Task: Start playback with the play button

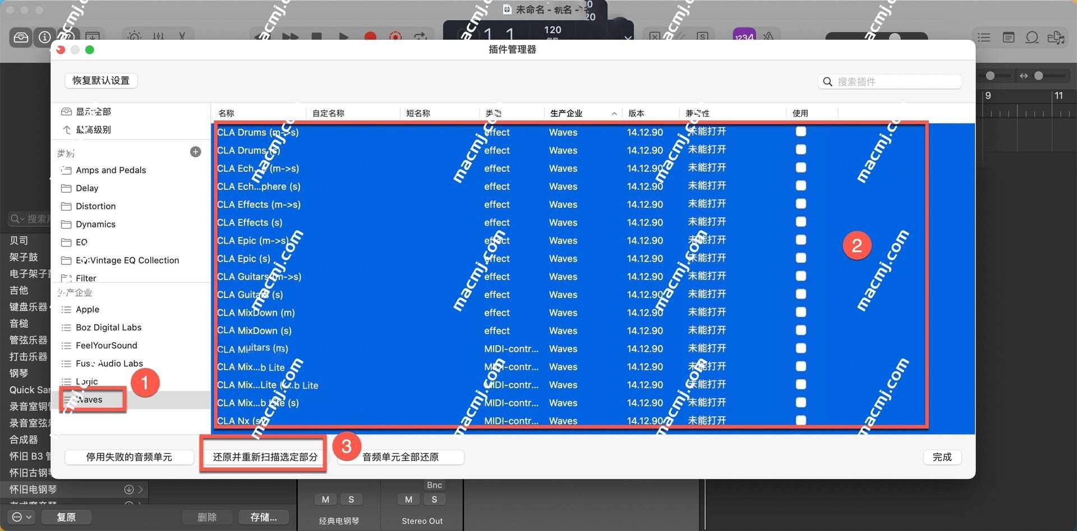Action: (x=343, y=36)
